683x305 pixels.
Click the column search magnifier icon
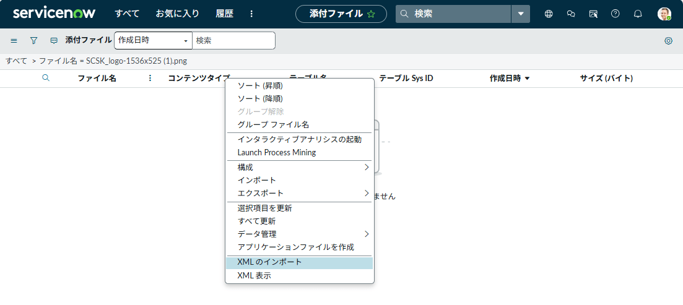[x=45, y=78]
